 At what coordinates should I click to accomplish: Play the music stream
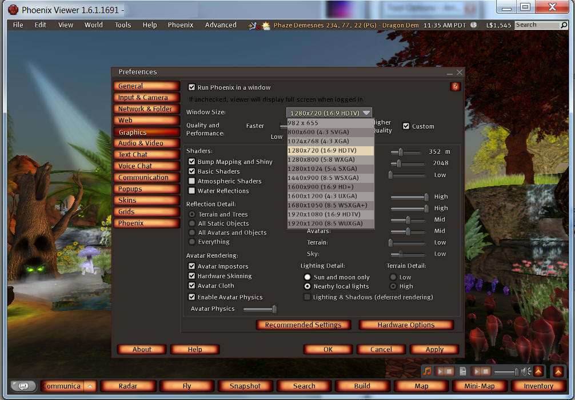tap(440, 371)
